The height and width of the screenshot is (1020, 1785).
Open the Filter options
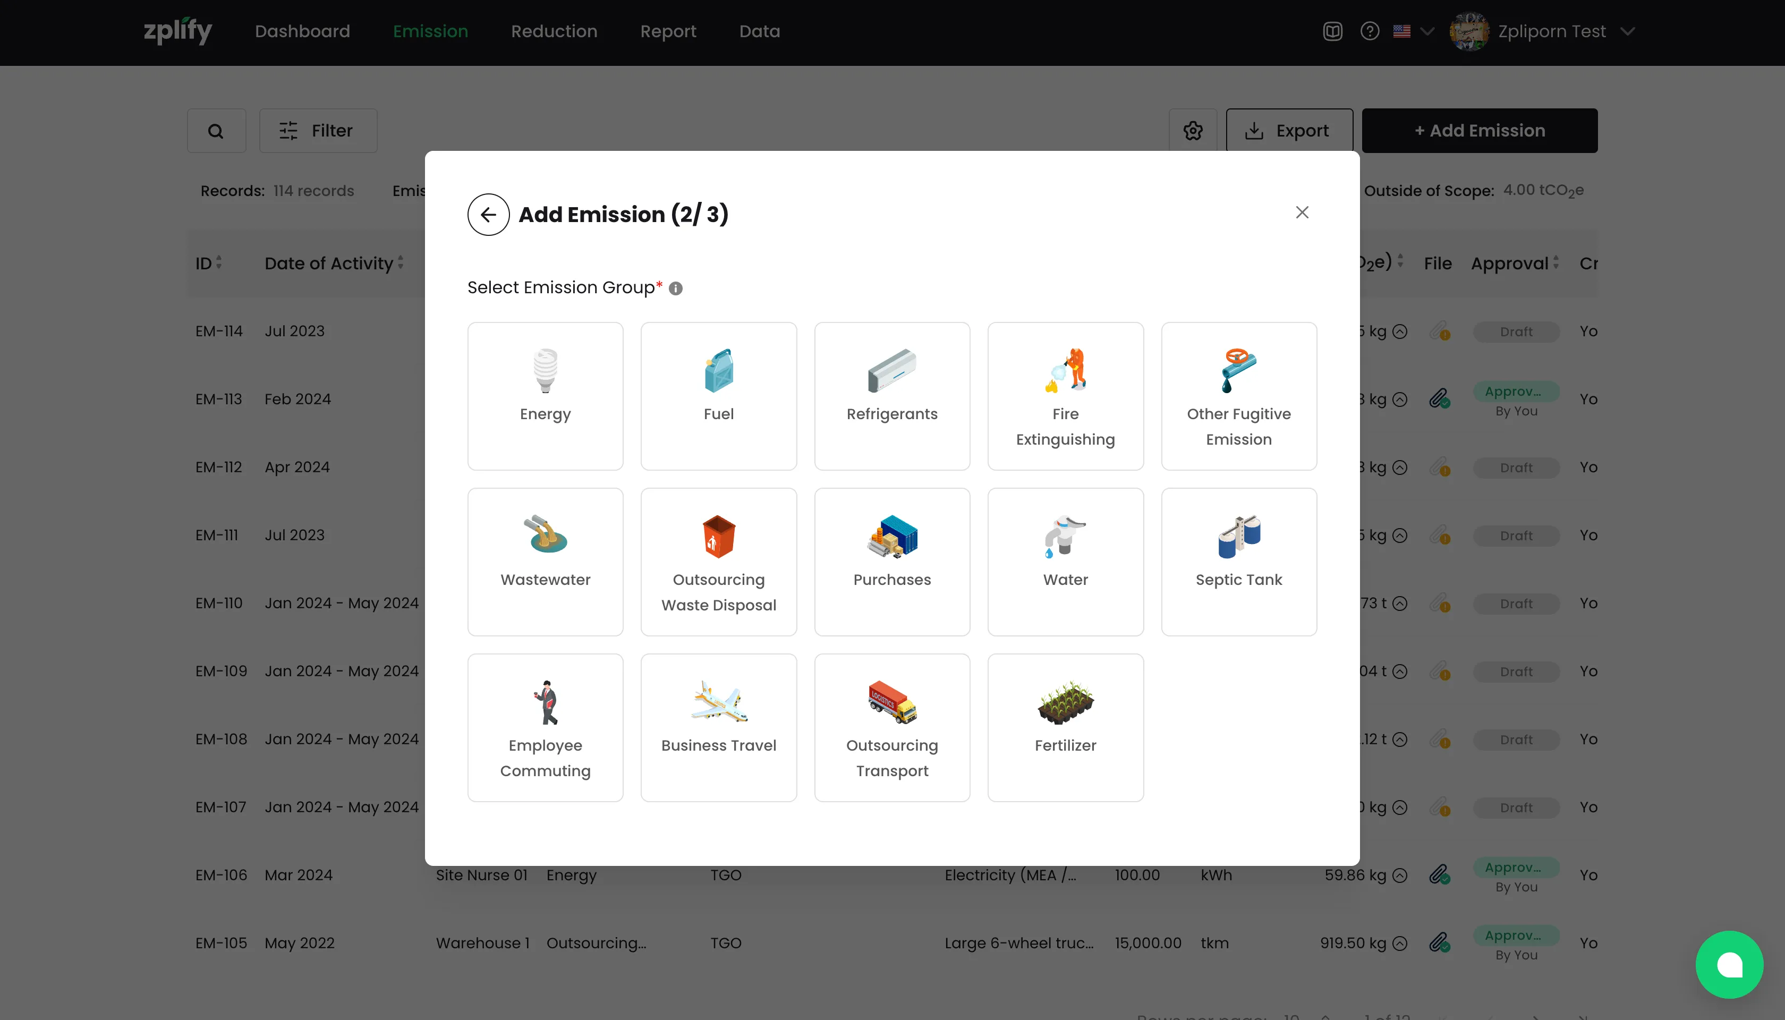point(318,131)
